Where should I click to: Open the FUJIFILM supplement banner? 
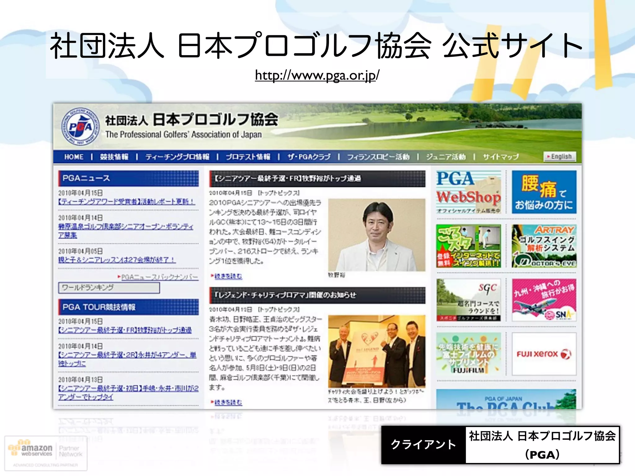468,354
